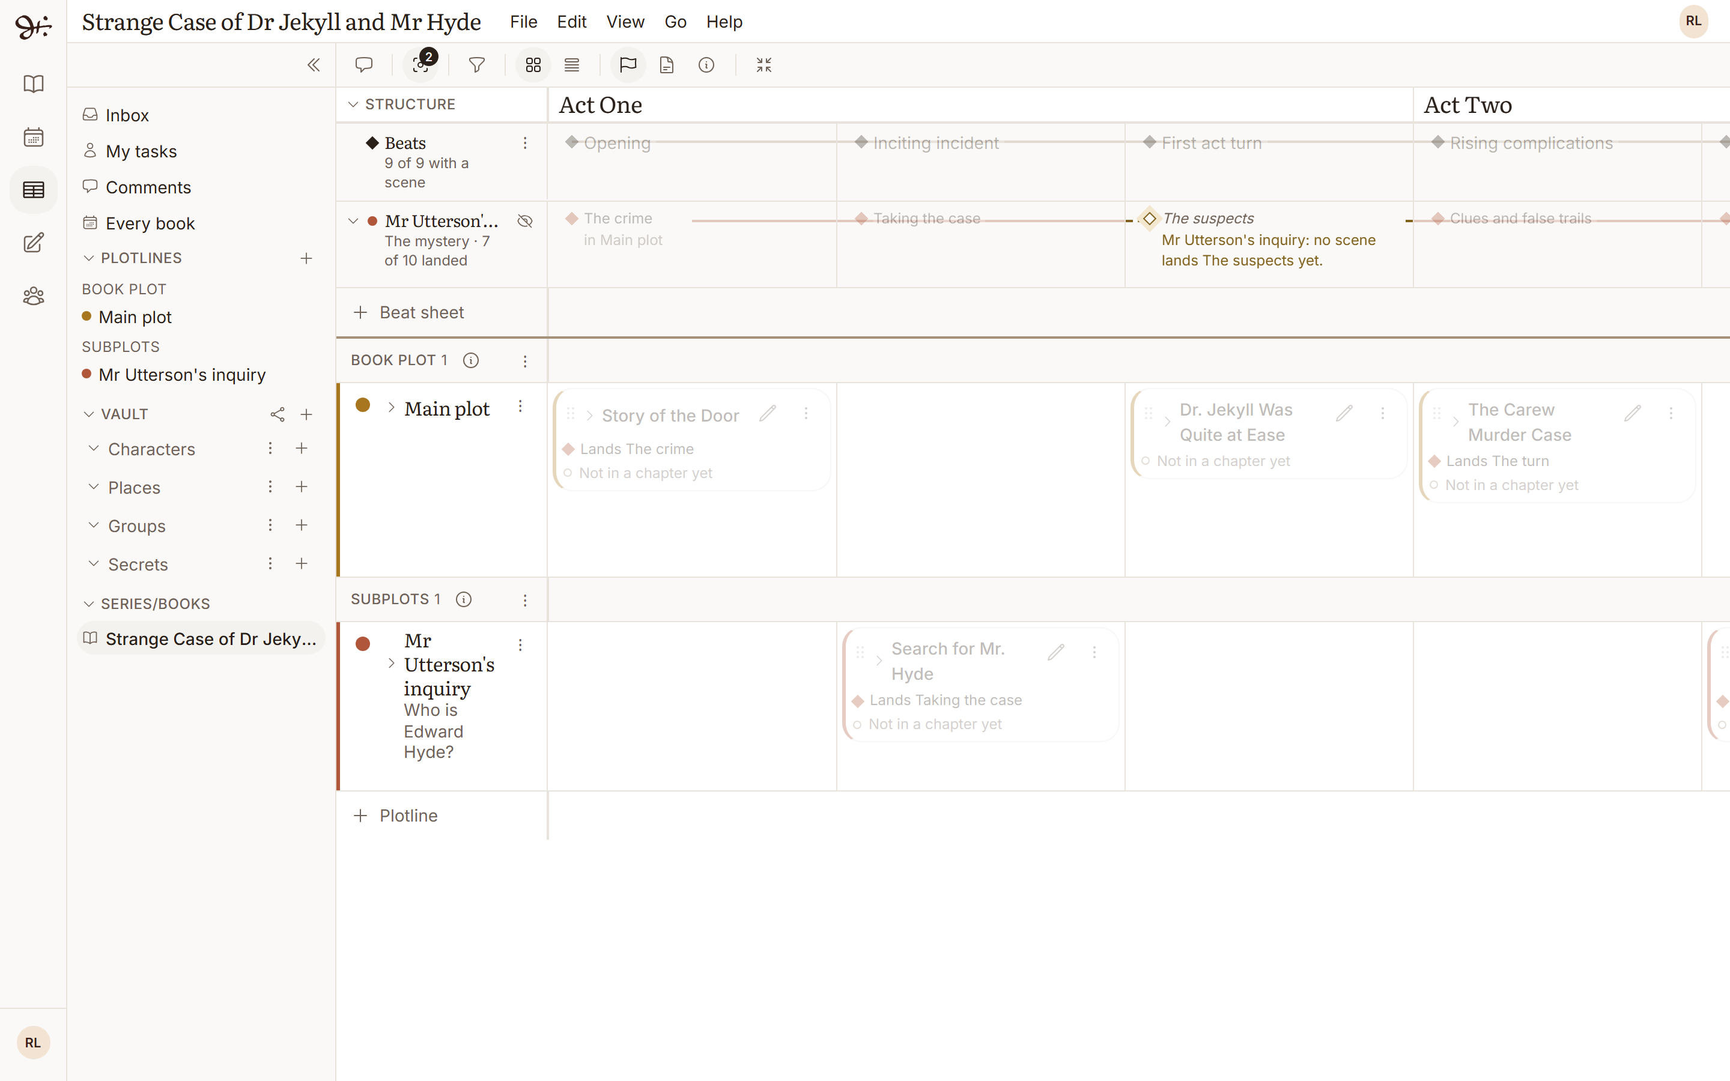Image resolution: width=1730 pixels, height=1081 pixels.
Task: Click the info circle toolbar icon
Action: pyautogui.click(x=706, y=65)
